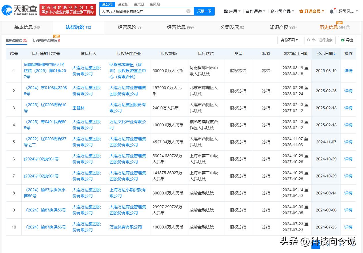363x253 pixels.
Task: Open 弘毅贰零壹伍（深圳）股权投资基金中心 company link
Action: click(x=128, y=71)
